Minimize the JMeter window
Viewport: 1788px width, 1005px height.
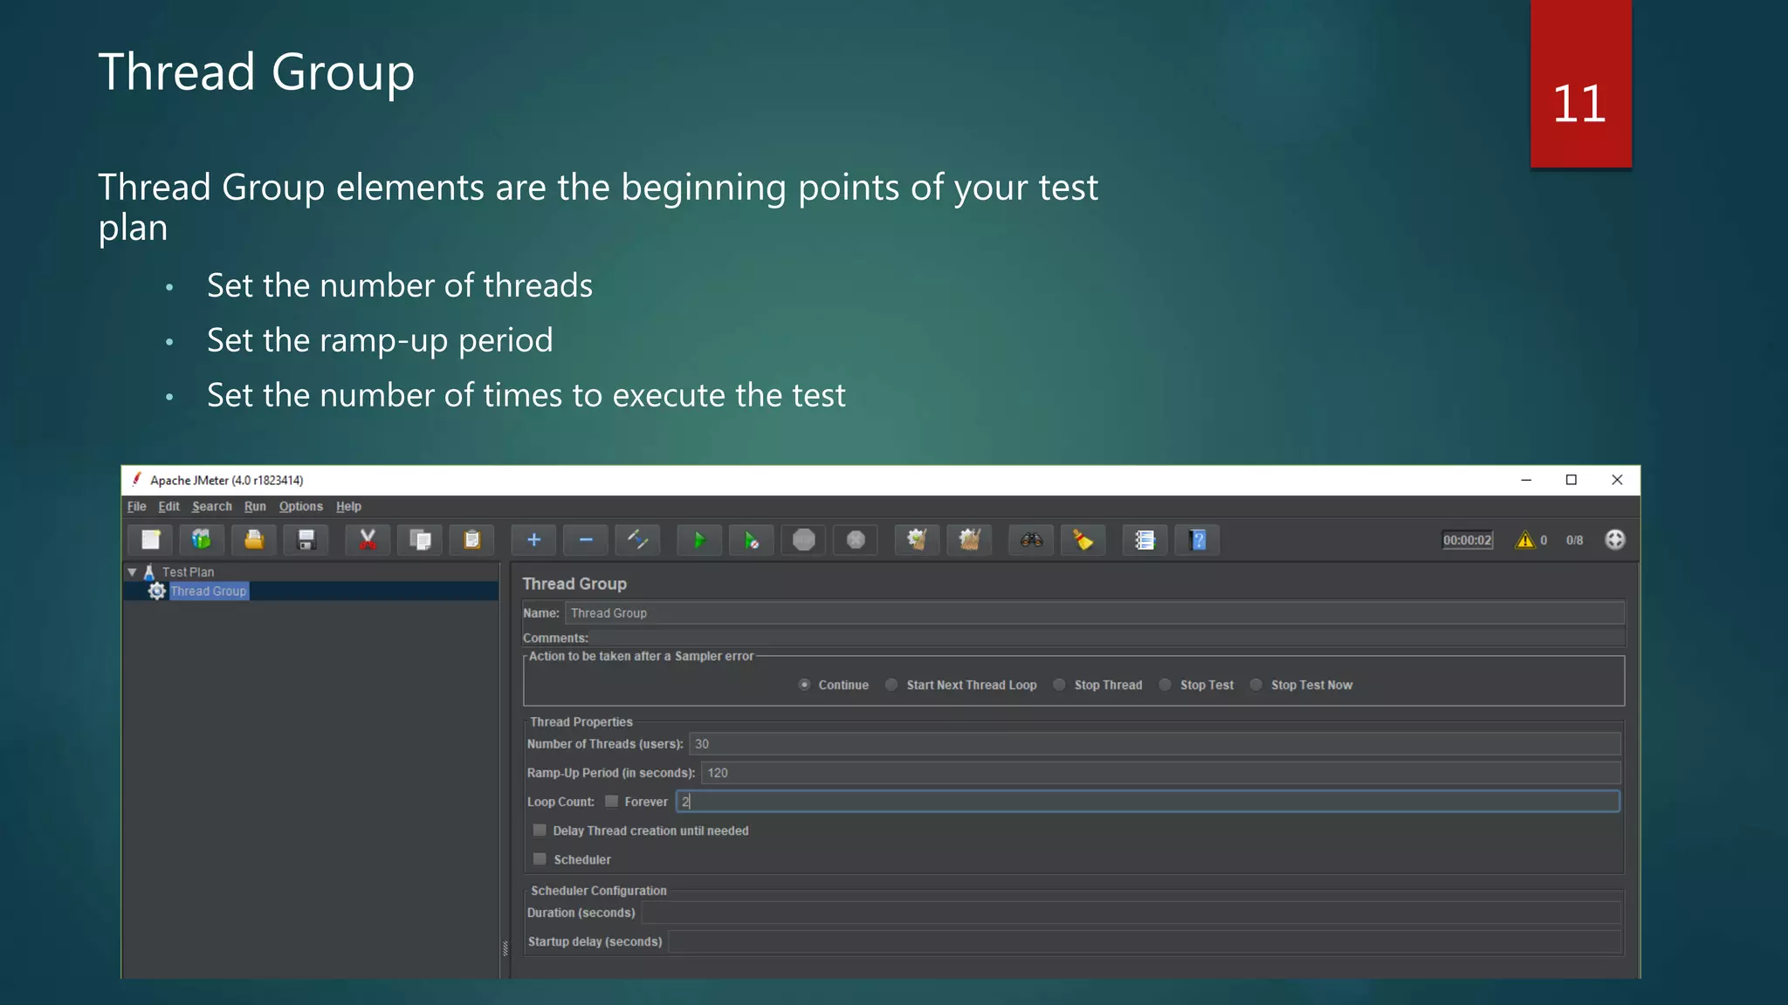point(1526,480)
